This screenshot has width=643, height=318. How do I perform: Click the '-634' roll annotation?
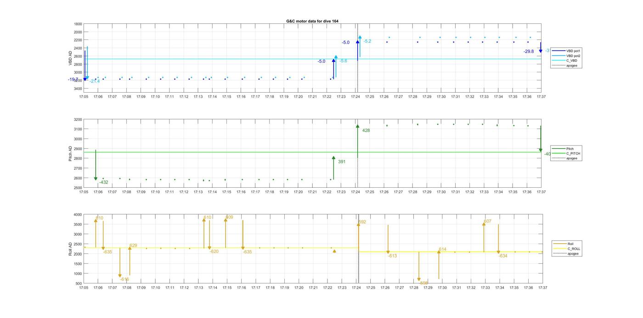503,256
